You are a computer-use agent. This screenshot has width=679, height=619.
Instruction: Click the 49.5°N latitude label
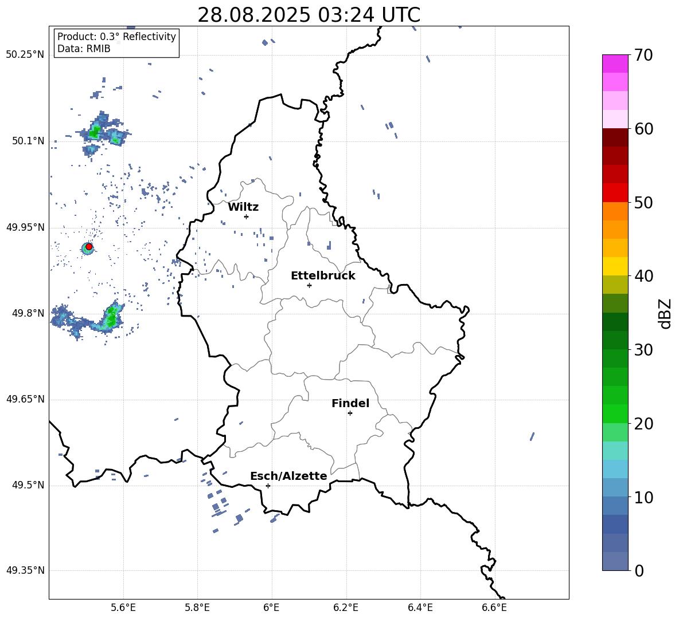point(28,485)
